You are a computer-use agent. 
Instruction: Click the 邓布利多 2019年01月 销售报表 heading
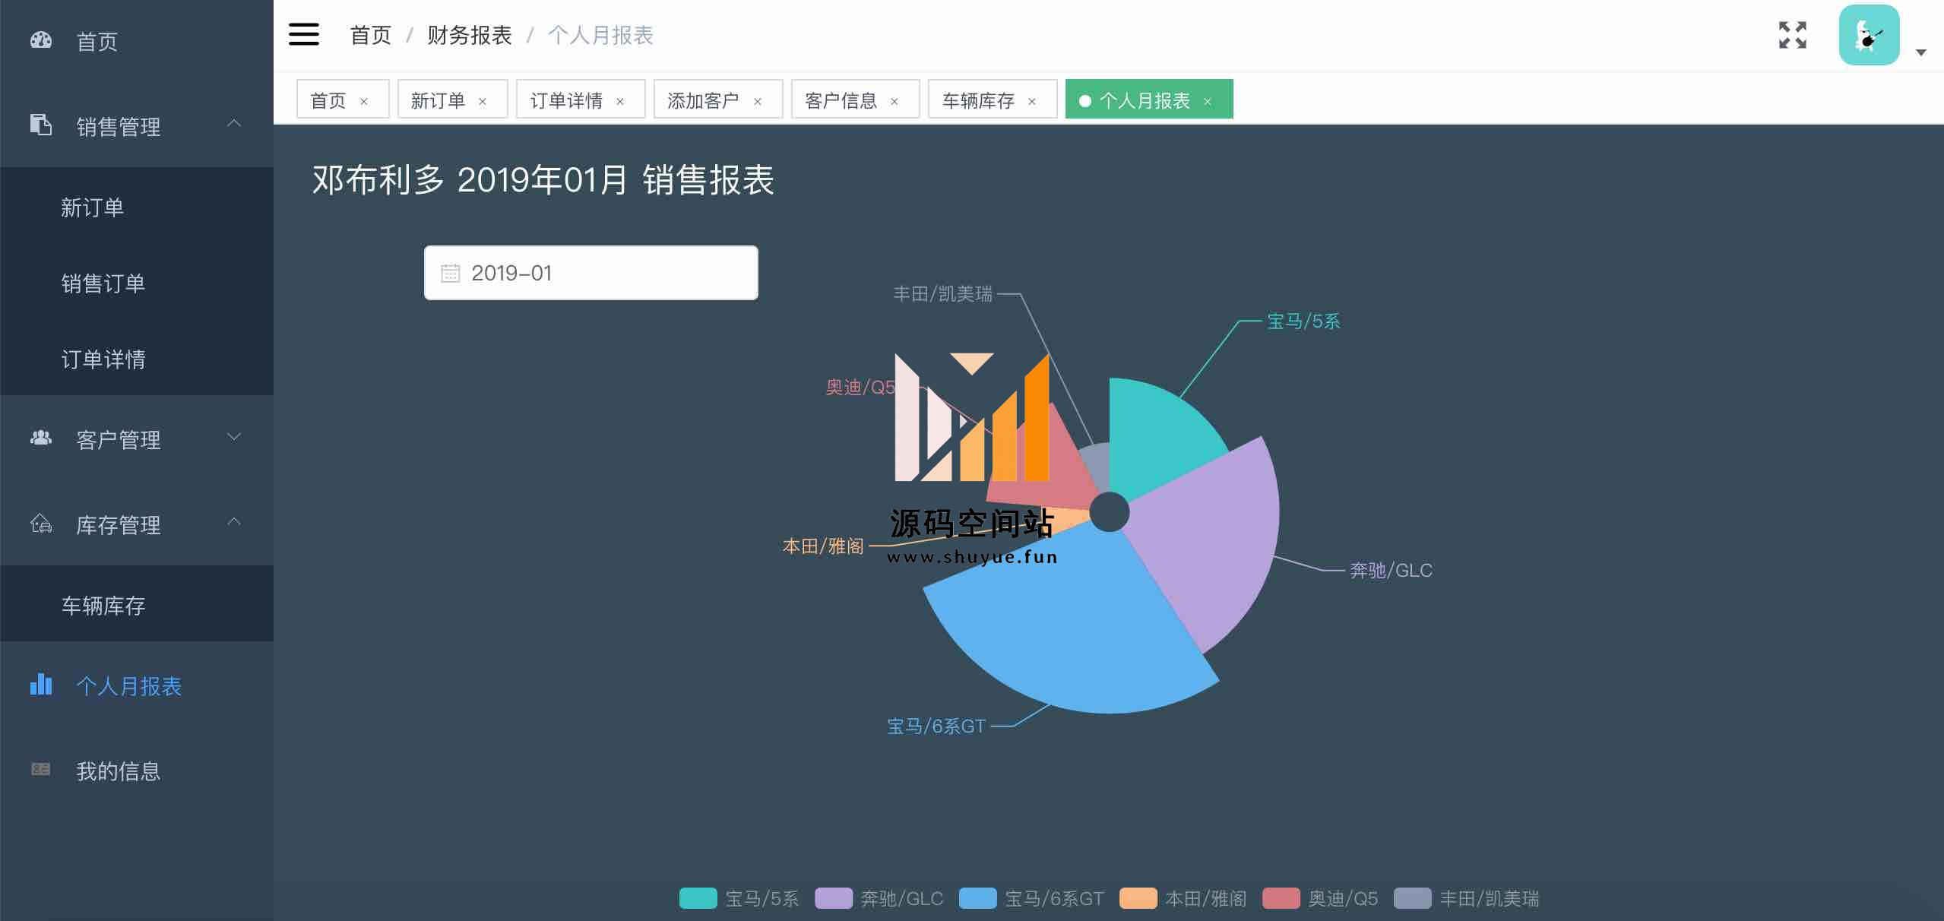coord(543,180)
